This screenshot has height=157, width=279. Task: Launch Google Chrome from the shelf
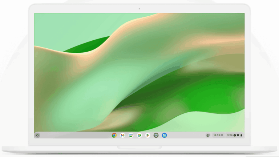[114, 135]
